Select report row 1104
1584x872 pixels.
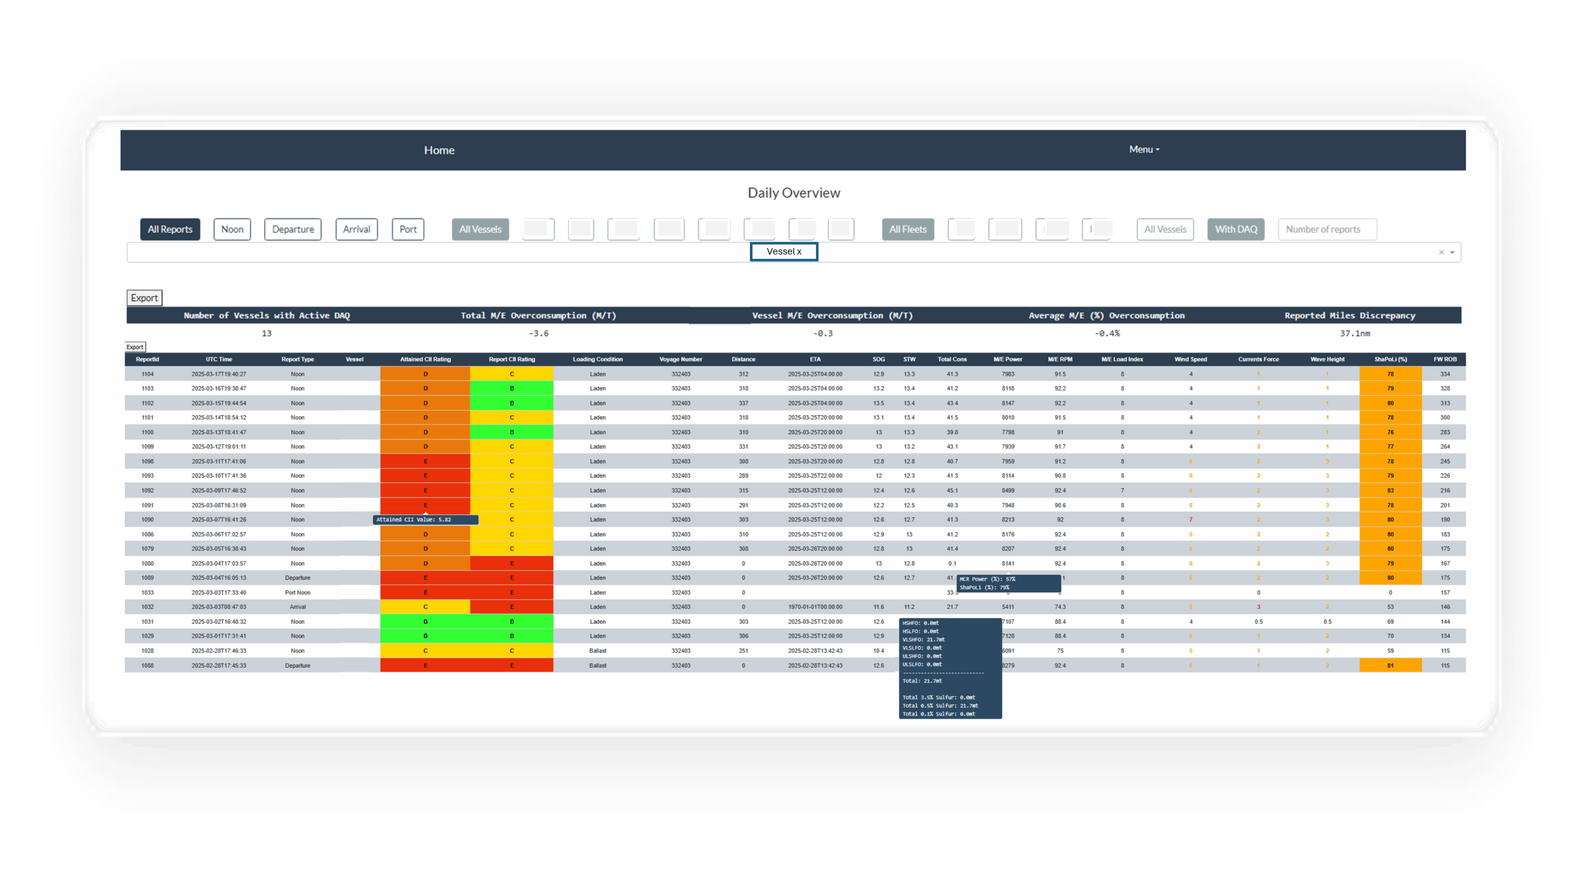coord(795,374)
